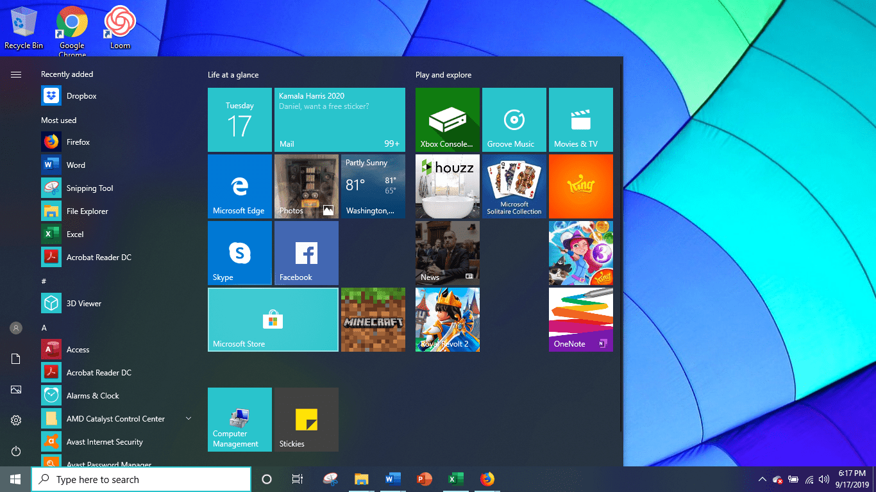The height and width of the screenshot is (492, 876).
Task: Open the Microsoft Store tile
Action: click(273, 320)
